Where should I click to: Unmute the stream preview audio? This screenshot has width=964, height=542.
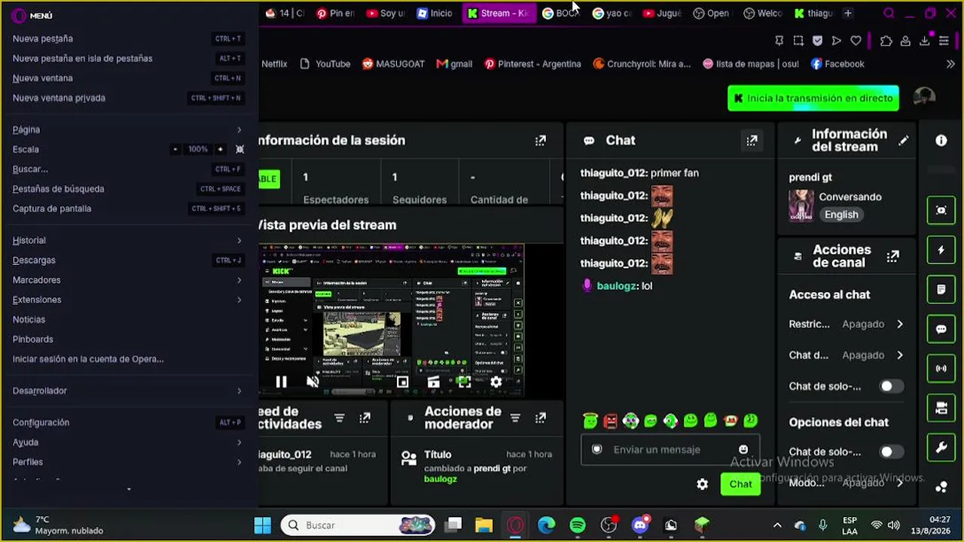[x=313, y=382]
